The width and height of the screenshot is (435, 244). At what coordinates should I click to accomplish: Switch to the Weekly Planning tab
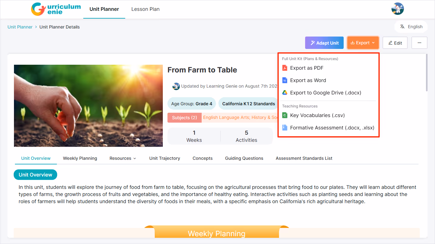(x=80, y=158)
